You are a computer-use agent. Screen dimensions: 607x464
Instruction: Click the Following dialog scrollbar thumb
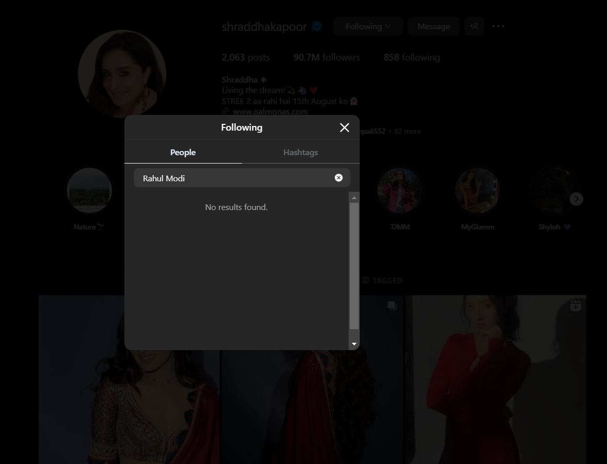tap(354, 266)
